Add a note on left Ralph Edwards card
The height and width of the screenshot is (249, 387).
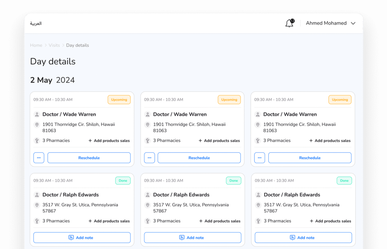tap(82, 238)
